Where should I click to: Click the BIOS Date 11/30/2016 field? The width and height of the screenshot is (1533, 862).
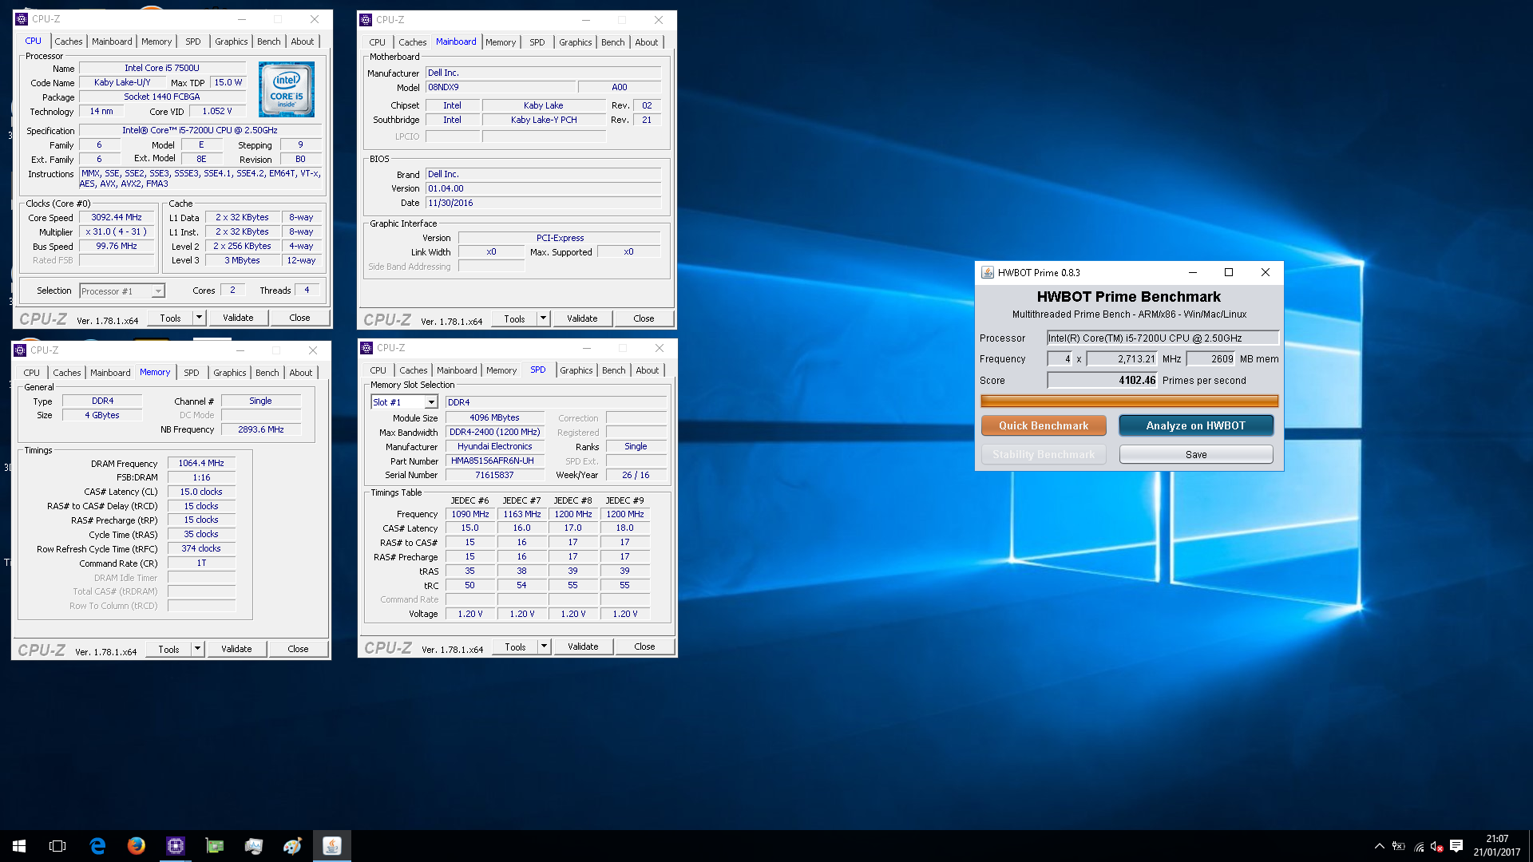tap(543, 203)
